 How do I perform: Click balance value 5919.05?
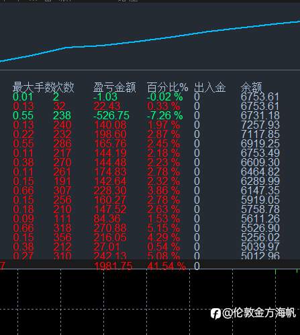tap(260, 200)
